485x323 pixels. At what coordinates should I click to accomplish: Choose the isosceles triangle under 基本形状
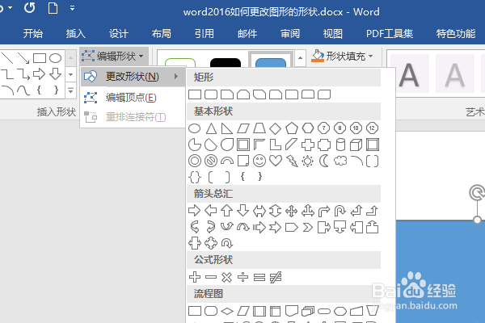tap(212, 128)
